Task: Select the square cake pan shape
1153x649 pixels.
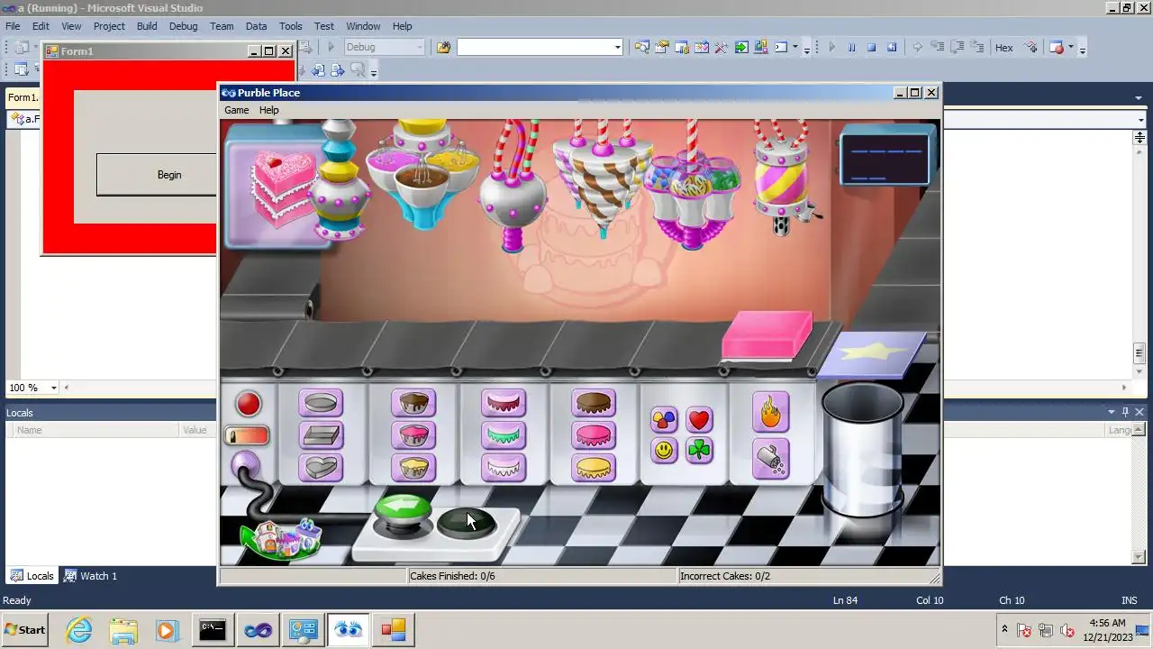Action: click(x=321, y=435)
